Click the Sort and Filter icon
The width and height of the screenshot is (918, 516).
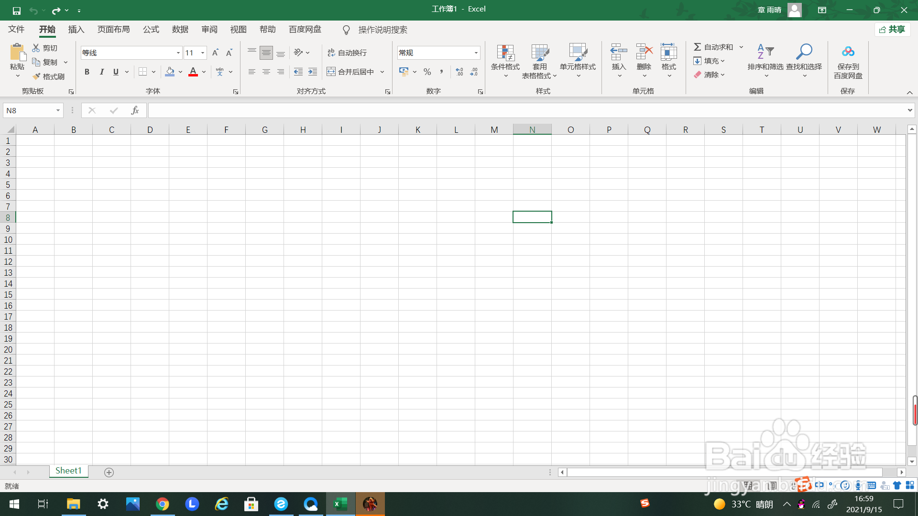coord(765,52)
